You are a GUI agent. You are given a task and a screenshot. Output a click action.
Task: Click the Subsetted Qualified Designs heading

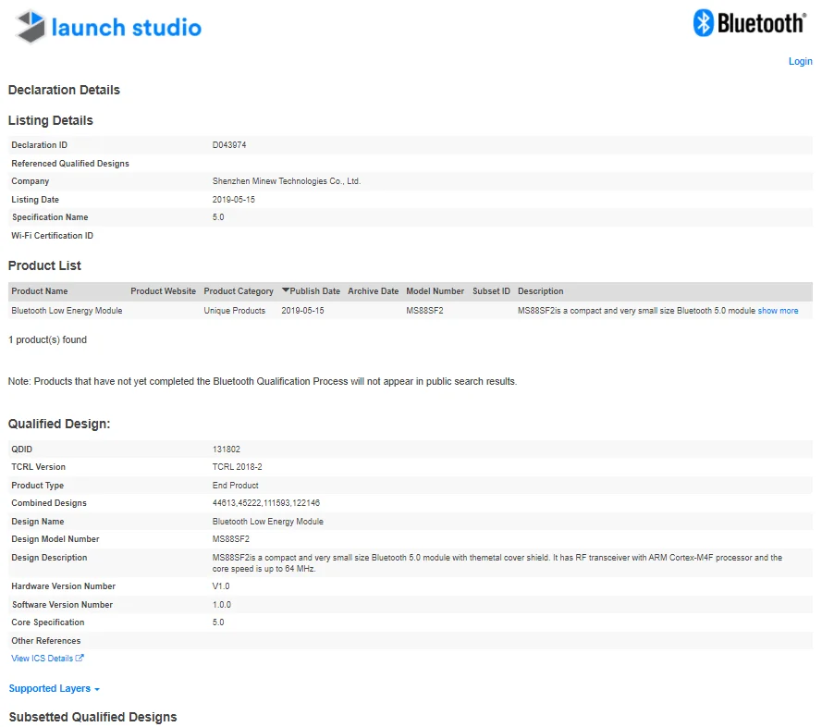tap(92, 717)
